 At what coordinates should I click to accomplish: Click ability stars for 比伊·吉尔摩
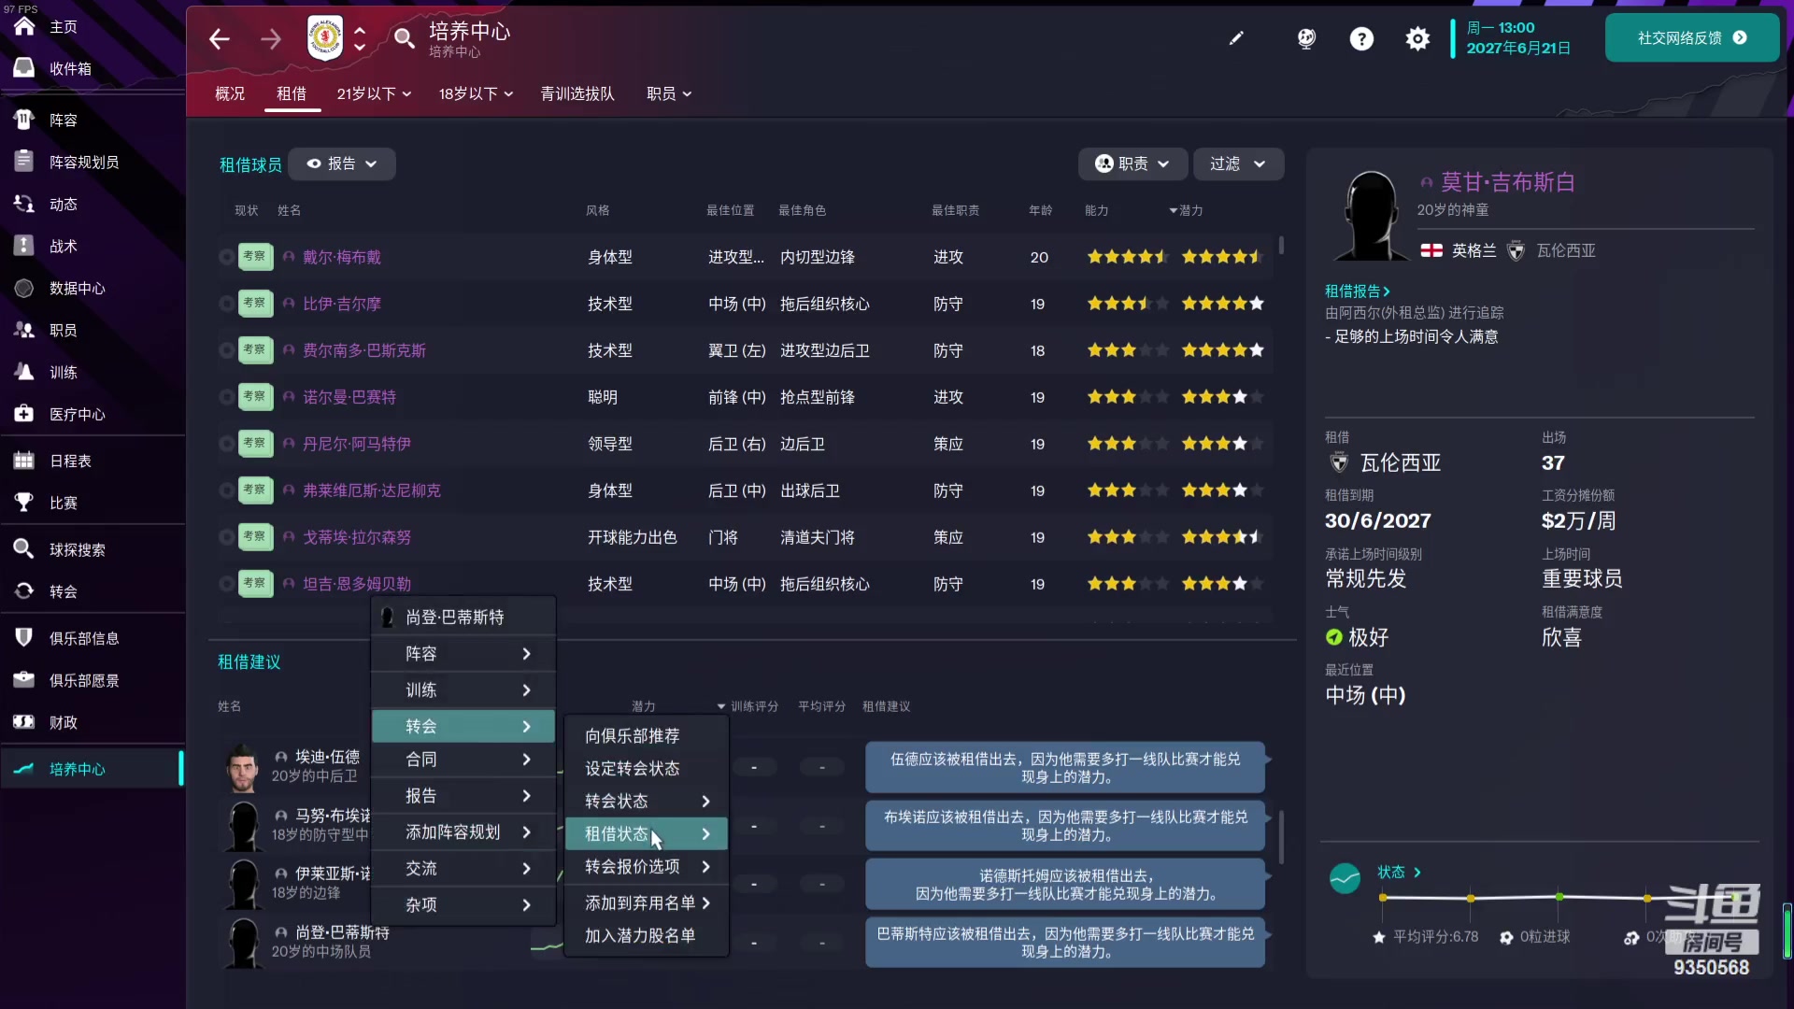click(x=1127, y=304)
